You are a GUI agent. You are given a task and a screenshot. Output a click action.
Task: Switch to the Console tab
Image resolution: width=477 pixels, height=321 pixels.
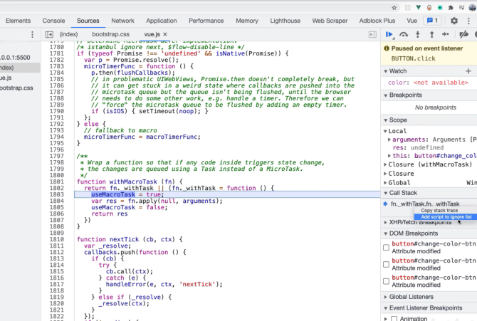[53, 21]
